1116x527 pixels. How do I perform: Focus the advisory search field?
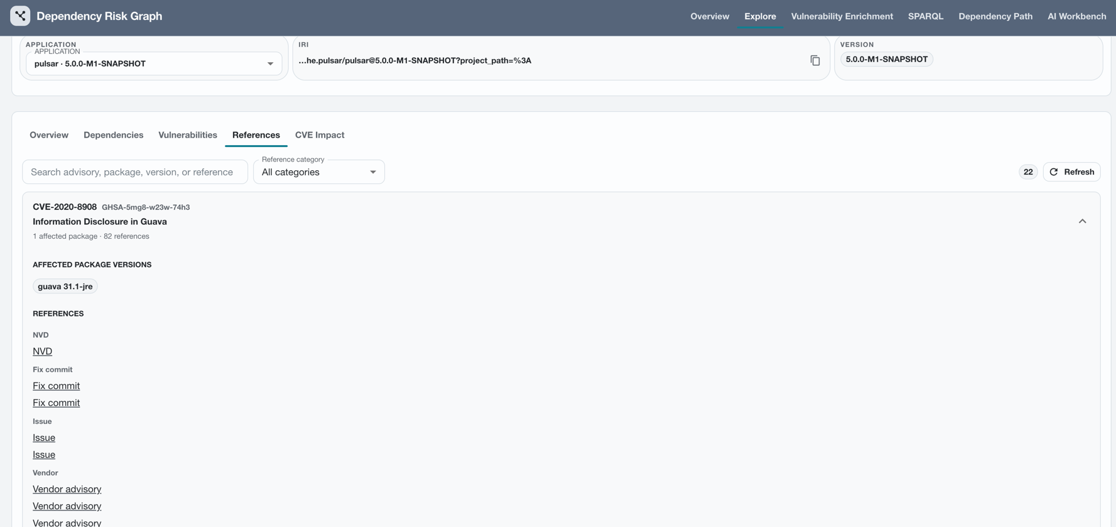(x=135, y=172)
